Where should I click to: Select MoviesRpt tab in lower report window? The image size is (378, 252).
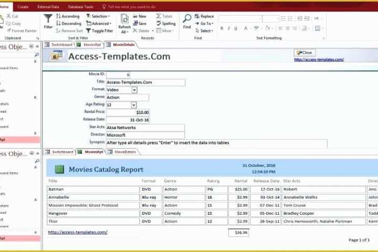click(x=90, y=152)
